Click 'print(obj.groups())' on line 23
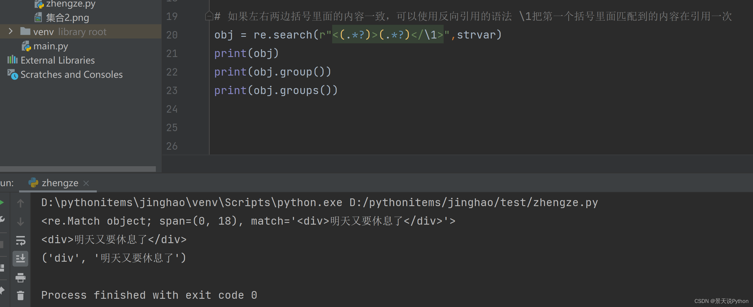Image resolution: width=753 pixels, height=307 pixels. point(276,90)
